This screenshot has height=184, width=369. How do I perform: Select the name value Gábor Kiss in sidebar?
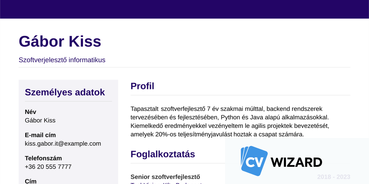pos(40,120)
